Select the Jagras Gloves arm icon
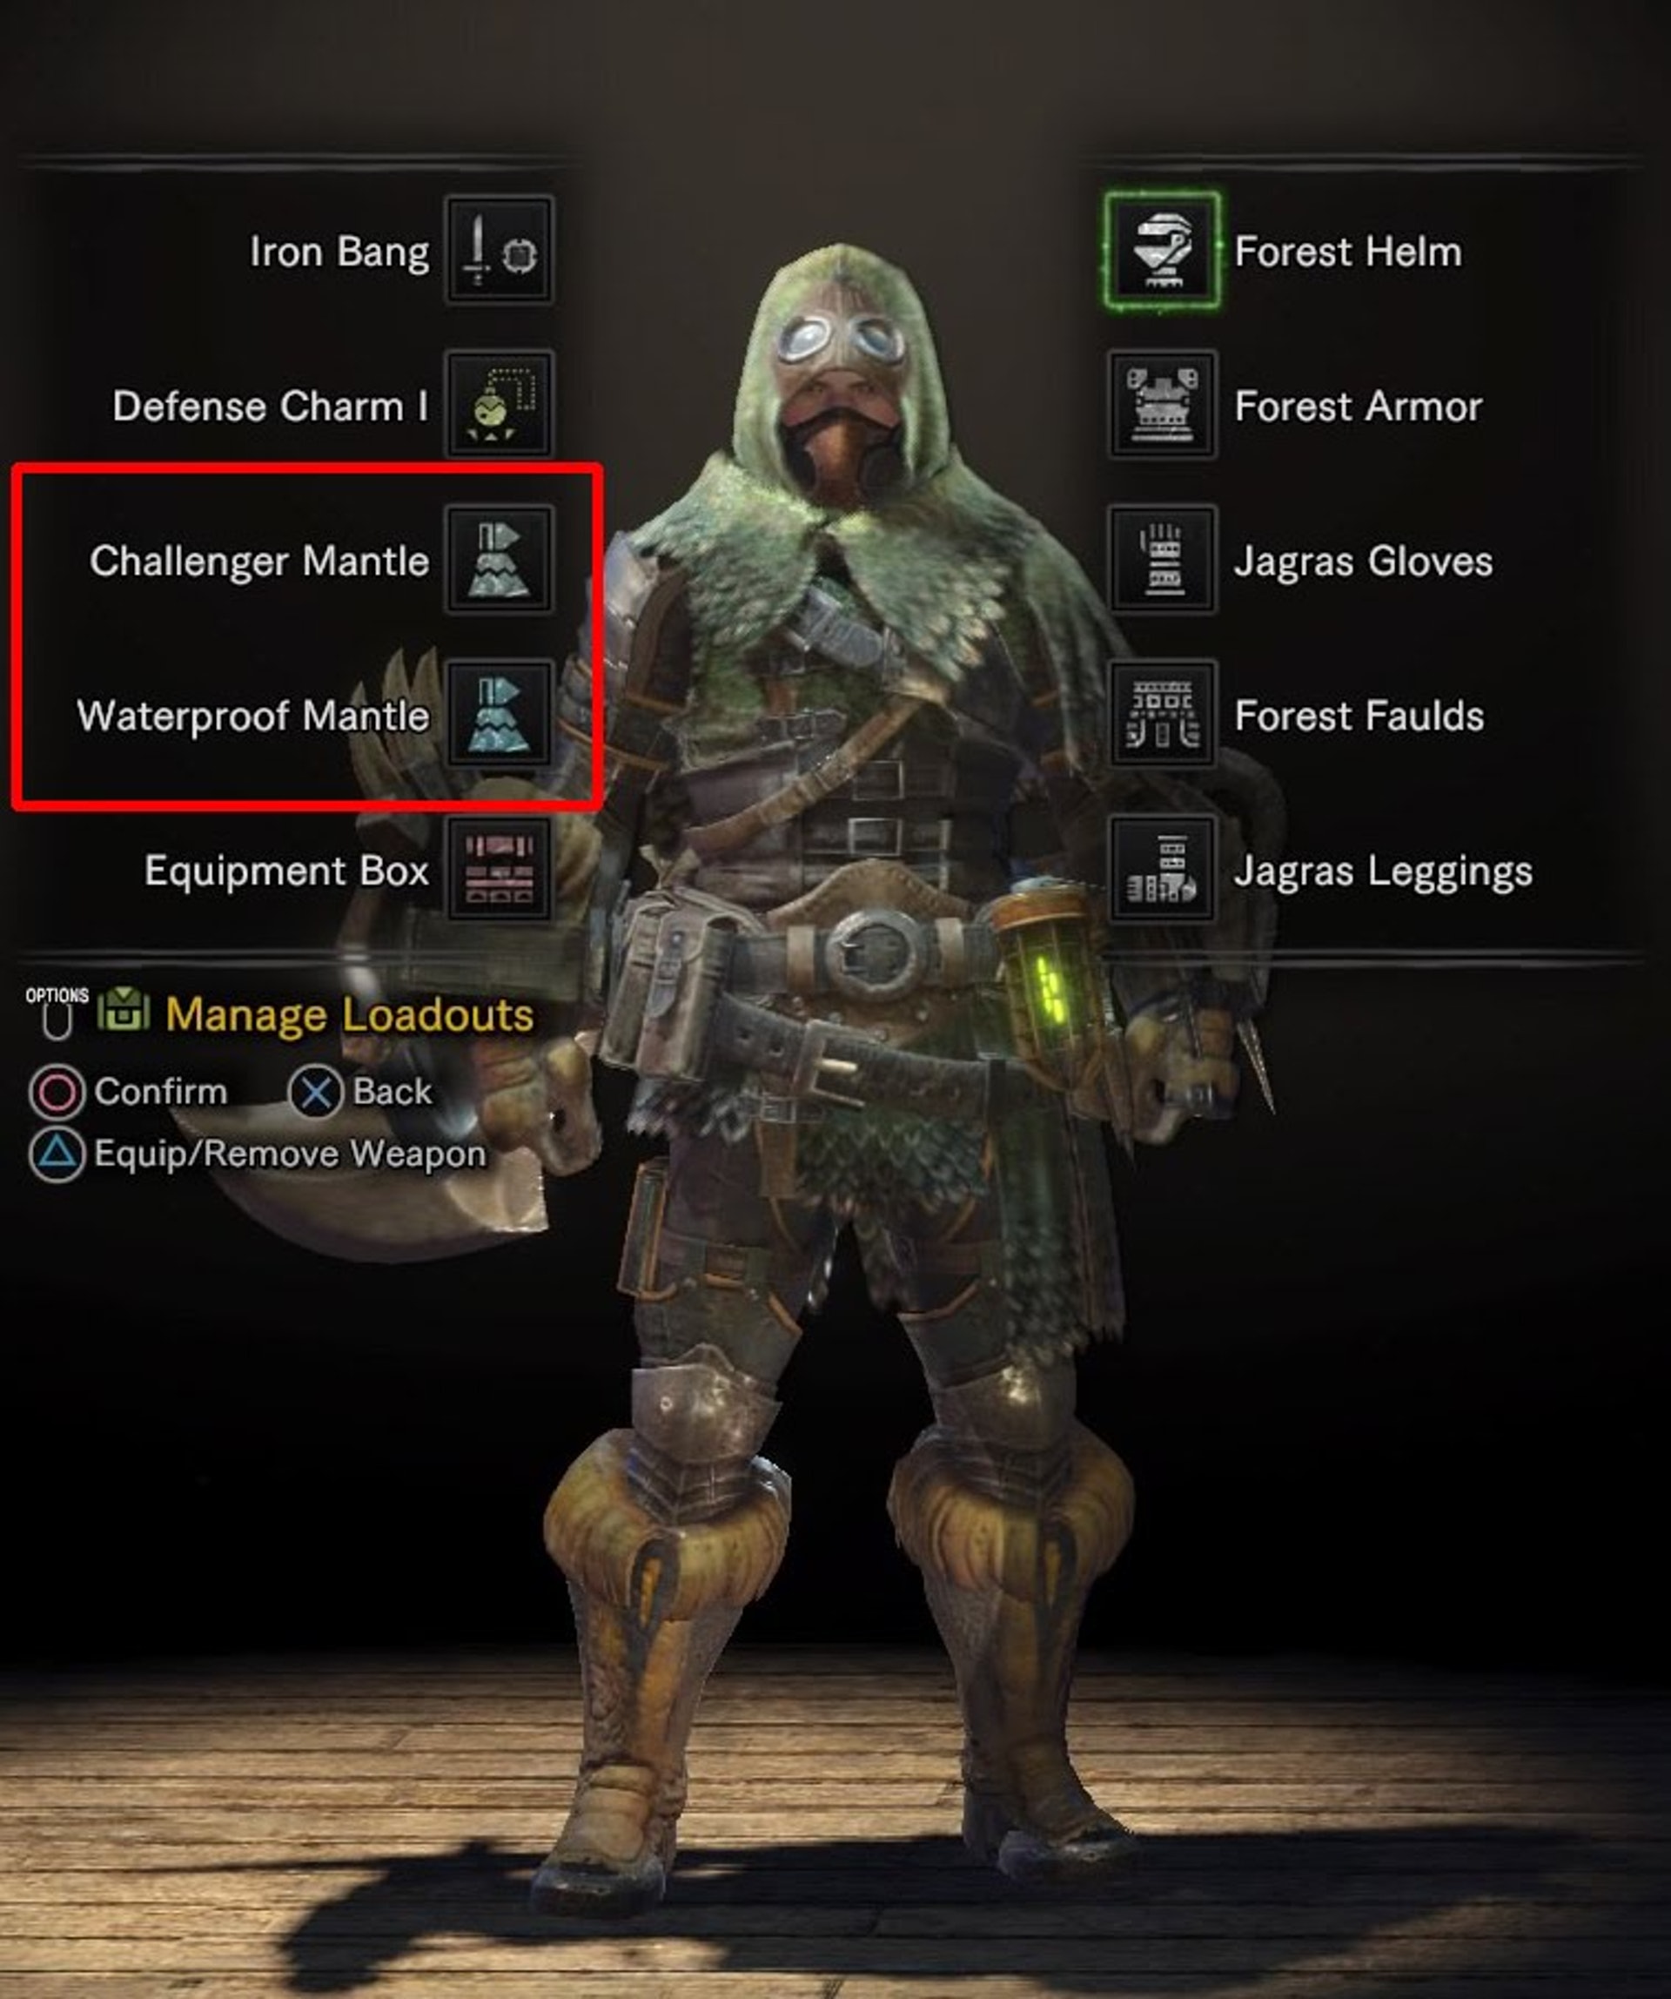 1162,560
